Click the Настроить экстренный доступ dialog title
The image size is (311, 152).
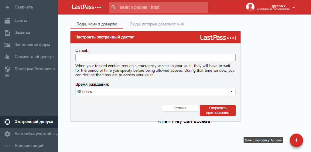pyautogui.click(x=105, y=37)
